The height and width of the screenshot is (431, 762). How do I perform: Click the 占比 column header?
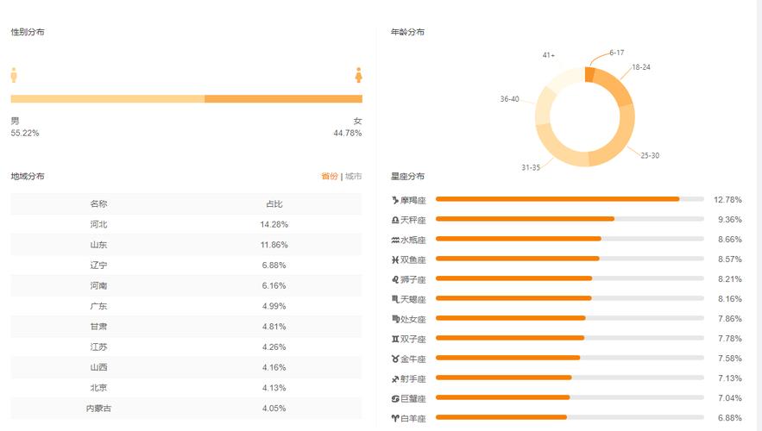(x=274, y=204)
